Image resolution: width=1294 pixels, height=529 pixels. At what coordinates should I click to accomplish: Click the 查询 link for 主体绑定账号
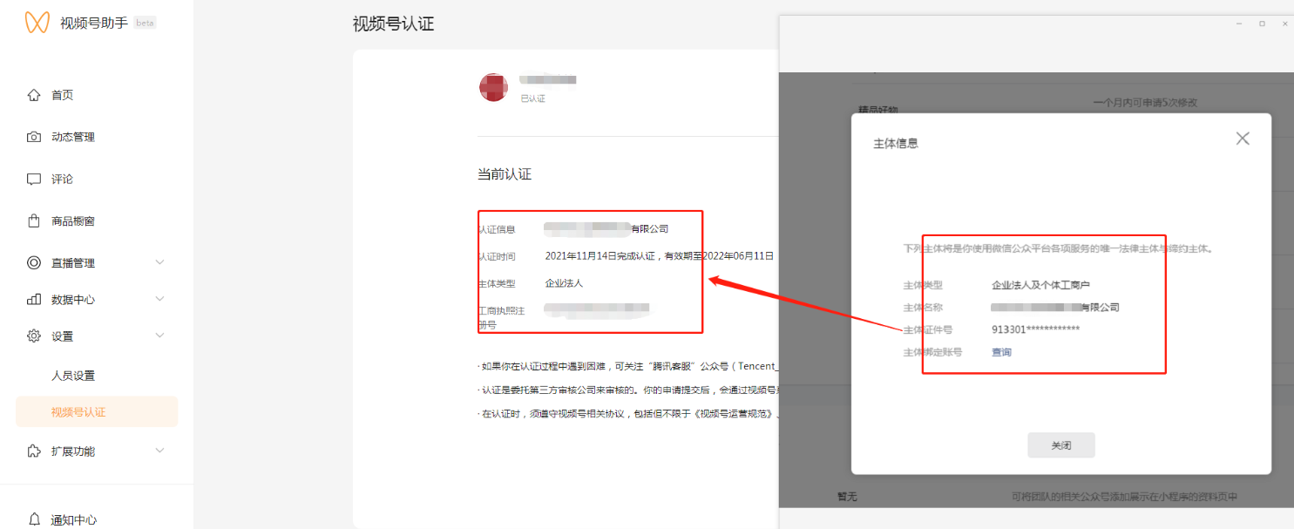point(1001,353)
